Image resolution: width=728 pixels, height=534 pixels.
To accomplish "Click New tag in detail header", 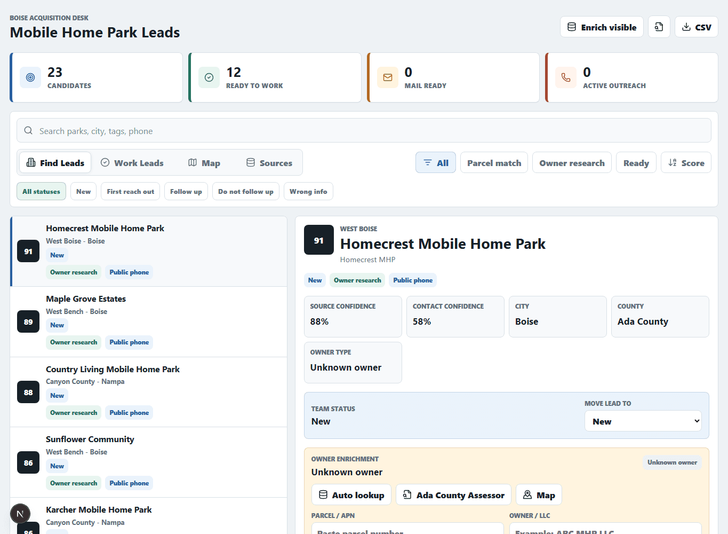I will pos(315,280).
